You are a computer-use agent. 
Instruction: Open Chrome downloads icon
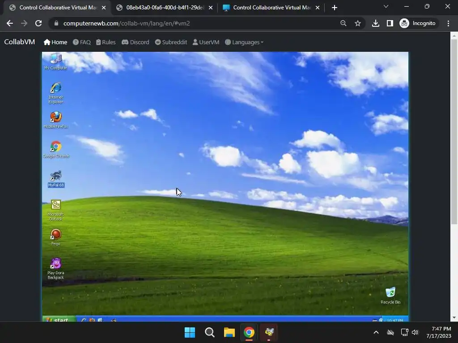[x=376, y=23]
